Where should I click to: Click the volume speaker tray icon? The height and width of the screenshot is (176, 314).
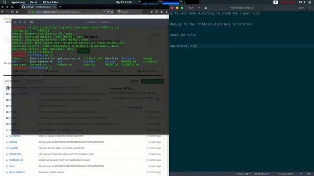pos(305,2)
